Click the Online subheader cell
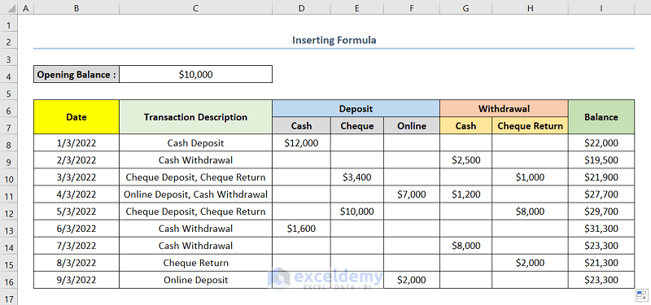The height and width of the screenshot is (305, 651). point(412,126)
